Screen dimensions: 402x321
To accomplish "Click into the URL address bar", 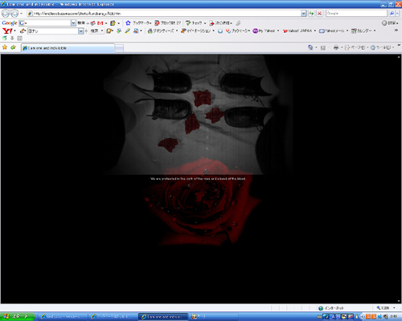I will (163, 14).
